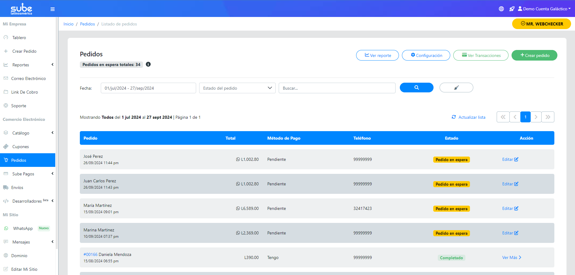This screenshot has width=575, height=275.
Task: Open Dominio in sidebar
Action: coord(28,256)
